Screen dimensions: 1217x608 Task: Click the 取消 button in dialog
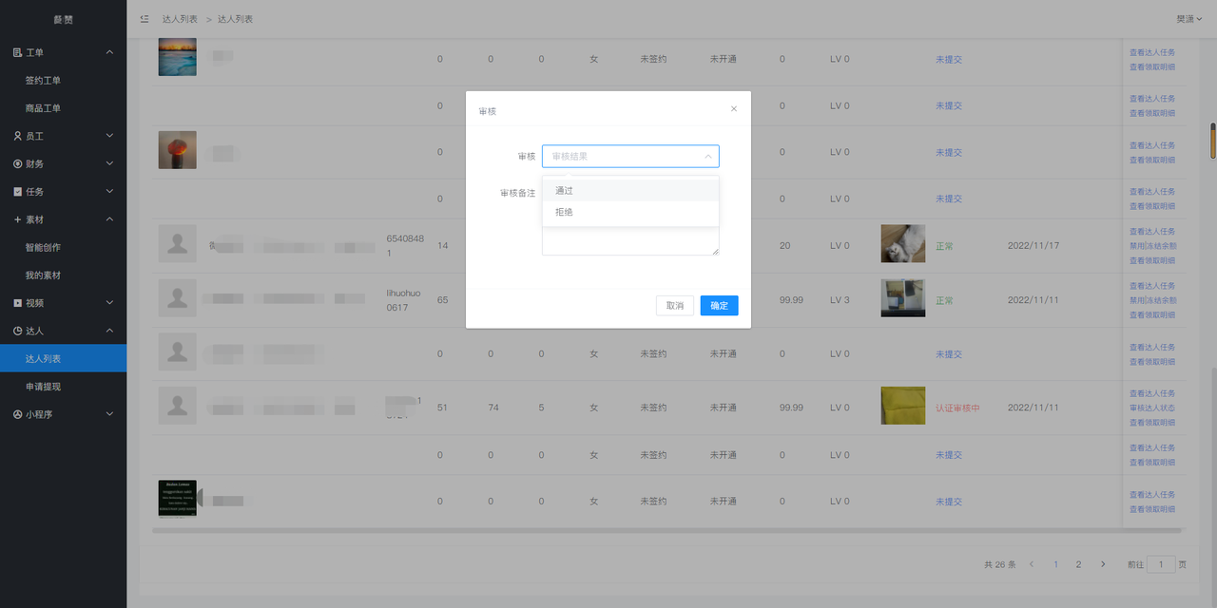coord(674,306)
